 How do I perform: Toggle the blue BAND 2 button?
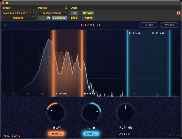coord(91,134)
